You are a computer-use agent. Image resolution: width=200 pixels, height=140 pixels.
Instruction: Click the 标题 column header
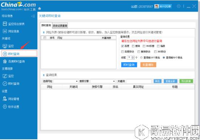click(x=175, y=87)
